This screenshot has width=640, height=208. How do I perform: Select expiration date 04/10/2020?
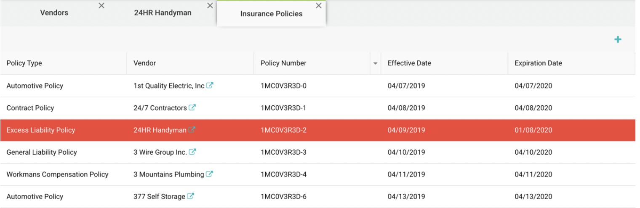[533, 152]
